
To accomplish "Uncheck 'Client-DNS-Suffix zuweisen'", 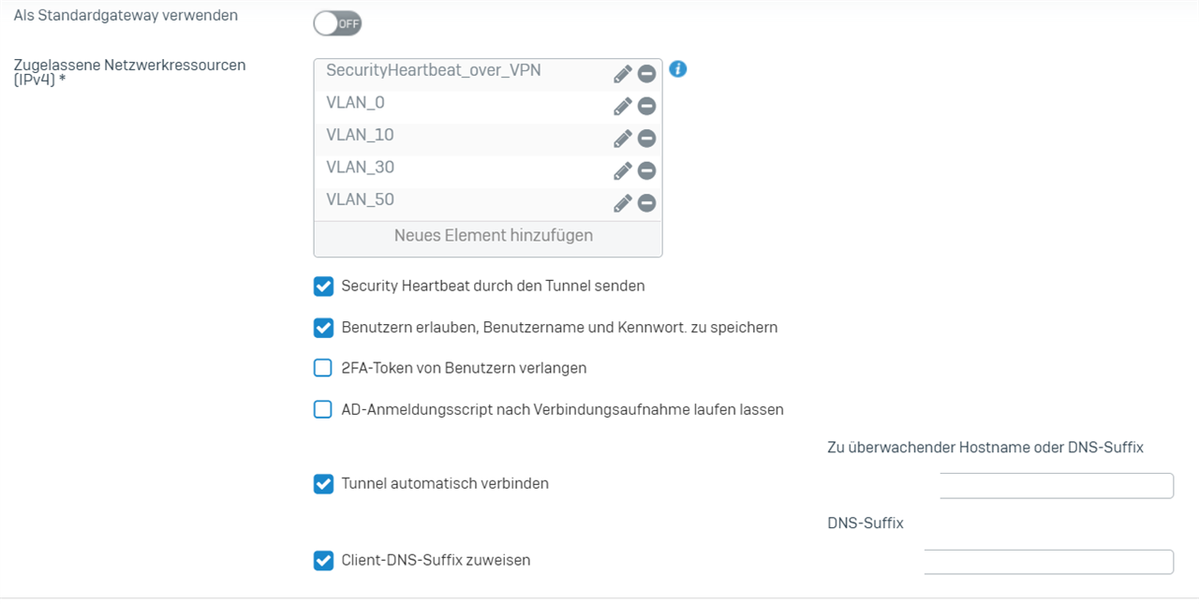I will (323, 561).
